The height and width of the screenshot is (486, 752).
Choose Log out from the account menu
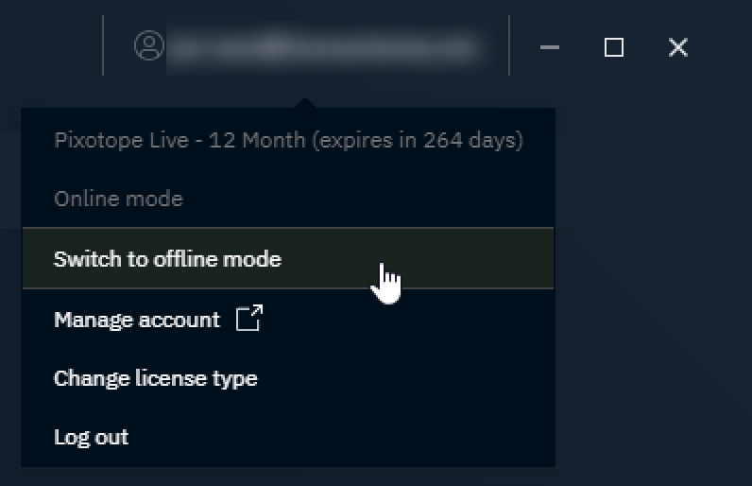pyautogui.click(x=91, y=437)
